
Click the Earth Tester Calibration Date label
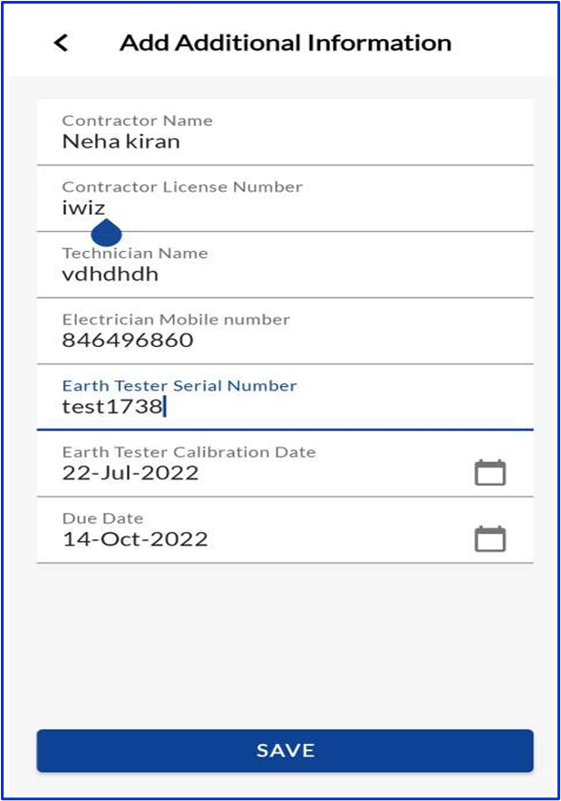point(189,452)
